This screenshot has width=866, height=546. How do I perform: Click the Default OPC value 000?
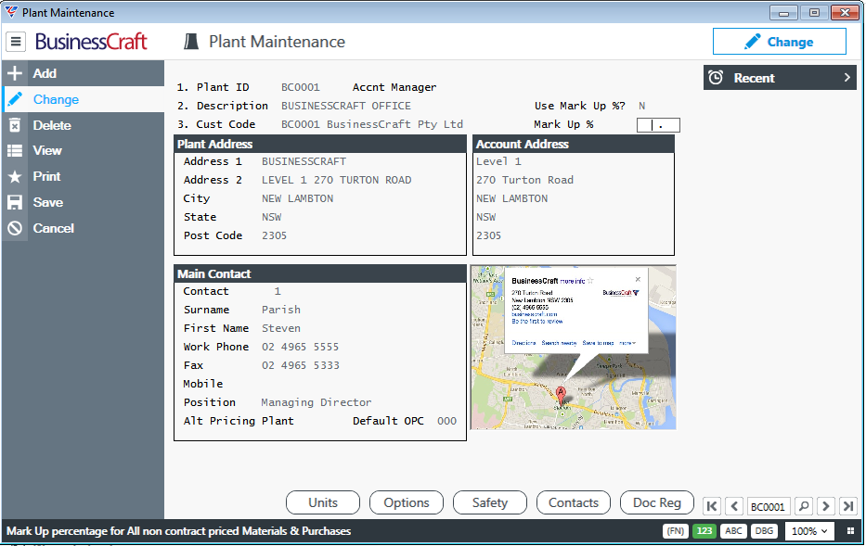[x=446, y=422]
